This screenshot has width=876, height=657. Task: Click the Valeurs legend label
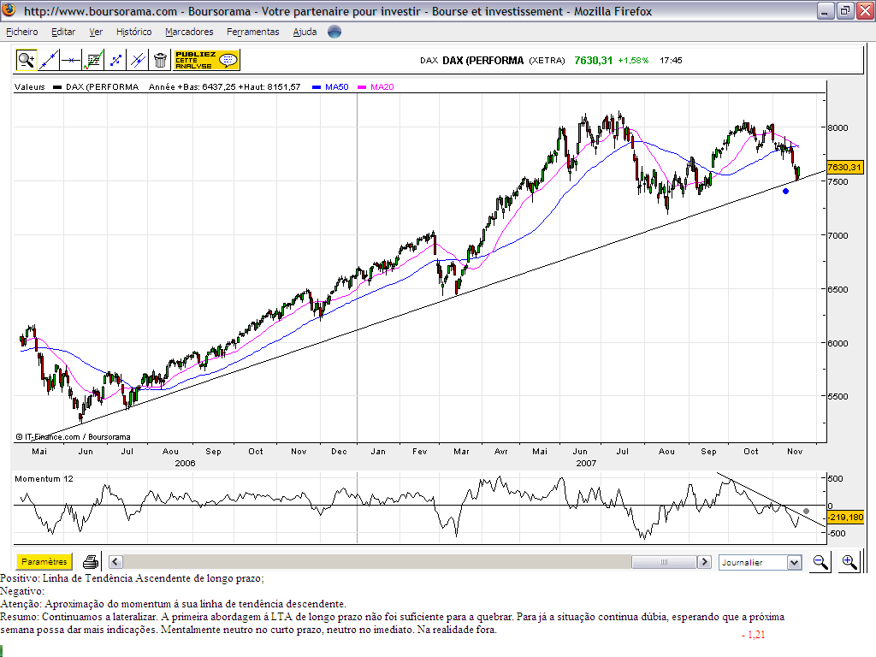(30, 87)
